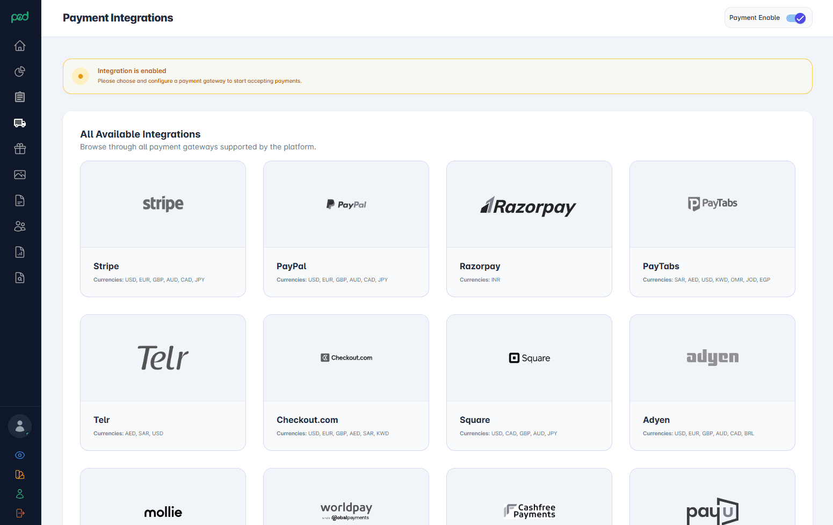Click Telr's 'AED, SAR, USD' currencies text
The width and height of the screenshot is (833, 525).
(144, 433)
